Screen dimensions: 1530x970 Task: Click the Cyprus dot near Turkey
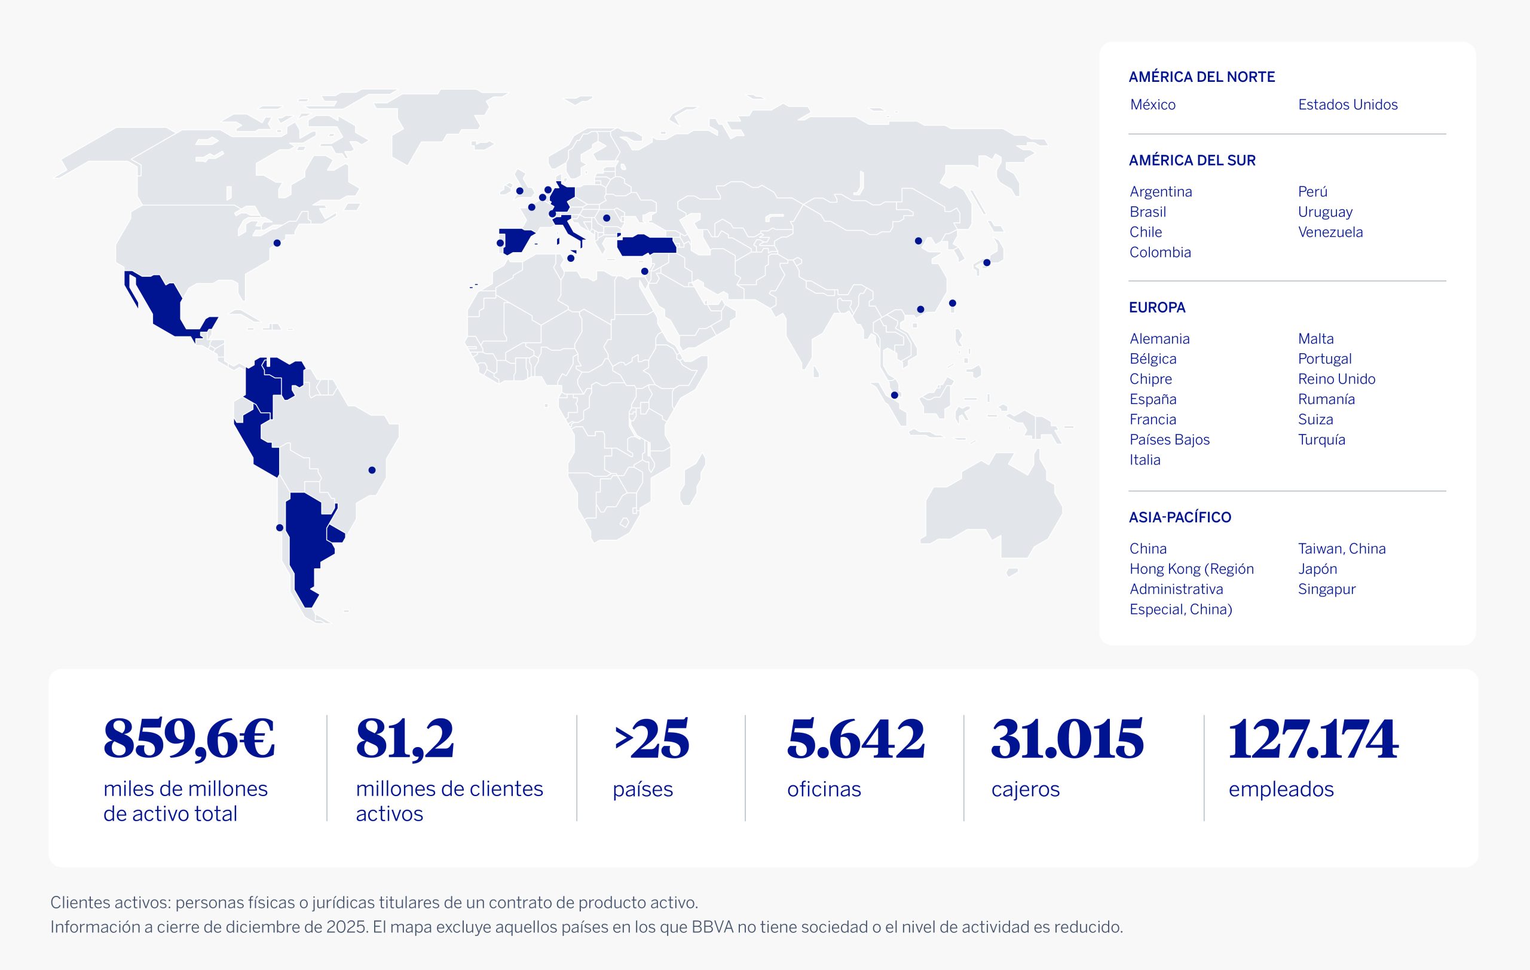(x=644, y=271)
